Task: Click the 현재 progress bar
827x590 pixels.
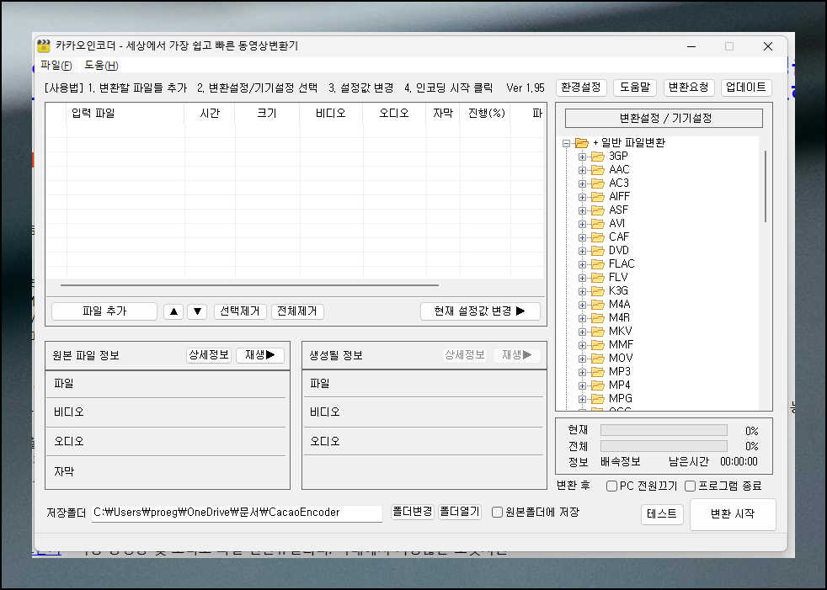Action: (x=664, y=430)
